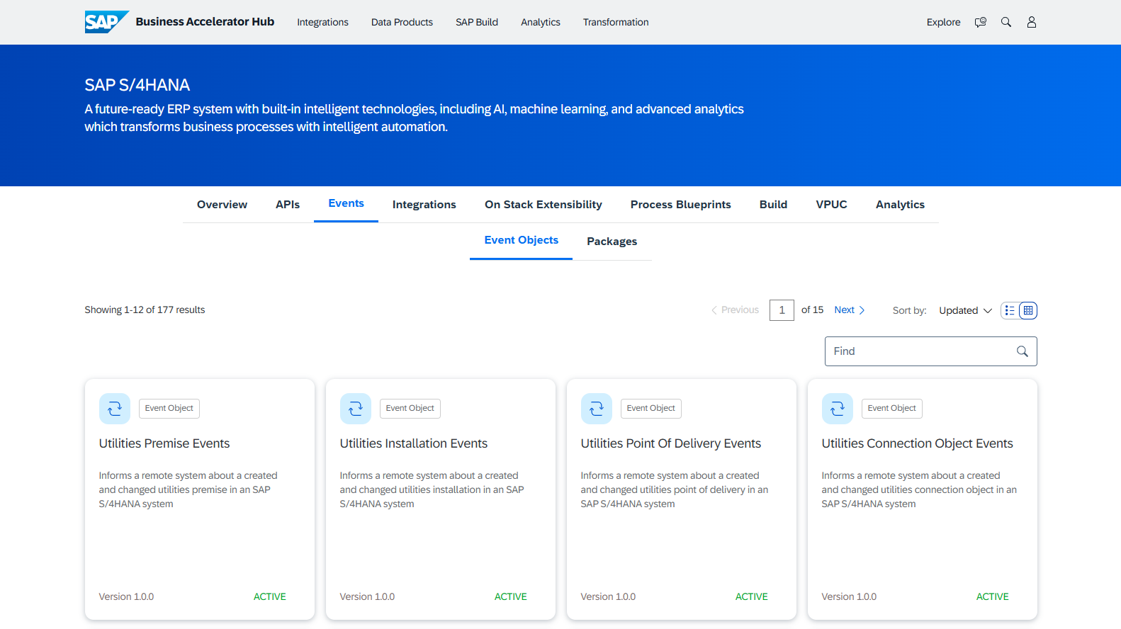Screen dimensions: 1121x629
Task: Switch to the Build tab
Action: point(774,205)
